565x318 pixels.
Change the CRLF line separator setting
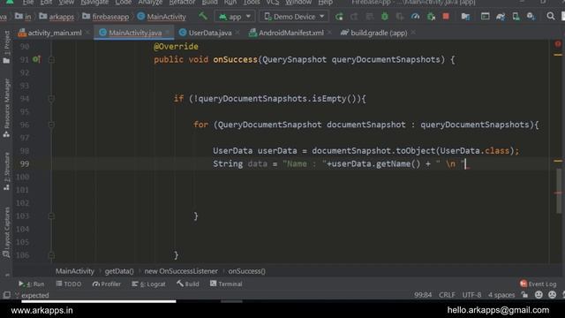point(447,295)
